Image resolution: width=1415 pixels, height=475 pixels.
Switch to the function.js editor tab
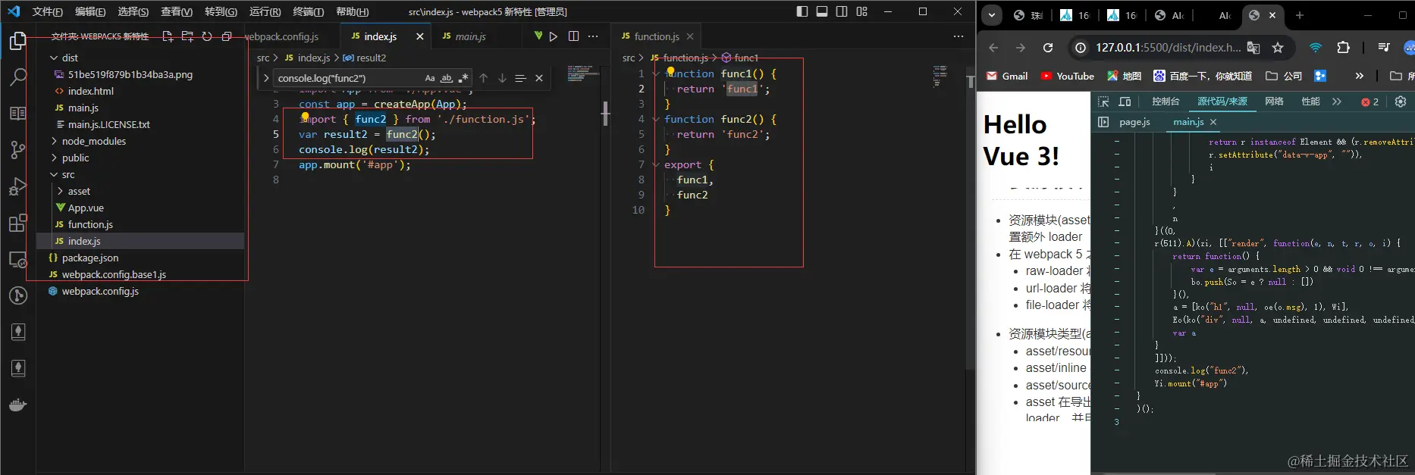coord(657,36)
